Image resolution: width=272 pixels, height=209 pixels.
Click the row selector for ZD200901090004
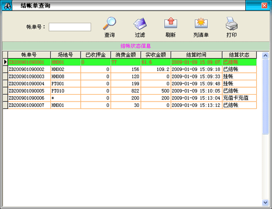5,84
